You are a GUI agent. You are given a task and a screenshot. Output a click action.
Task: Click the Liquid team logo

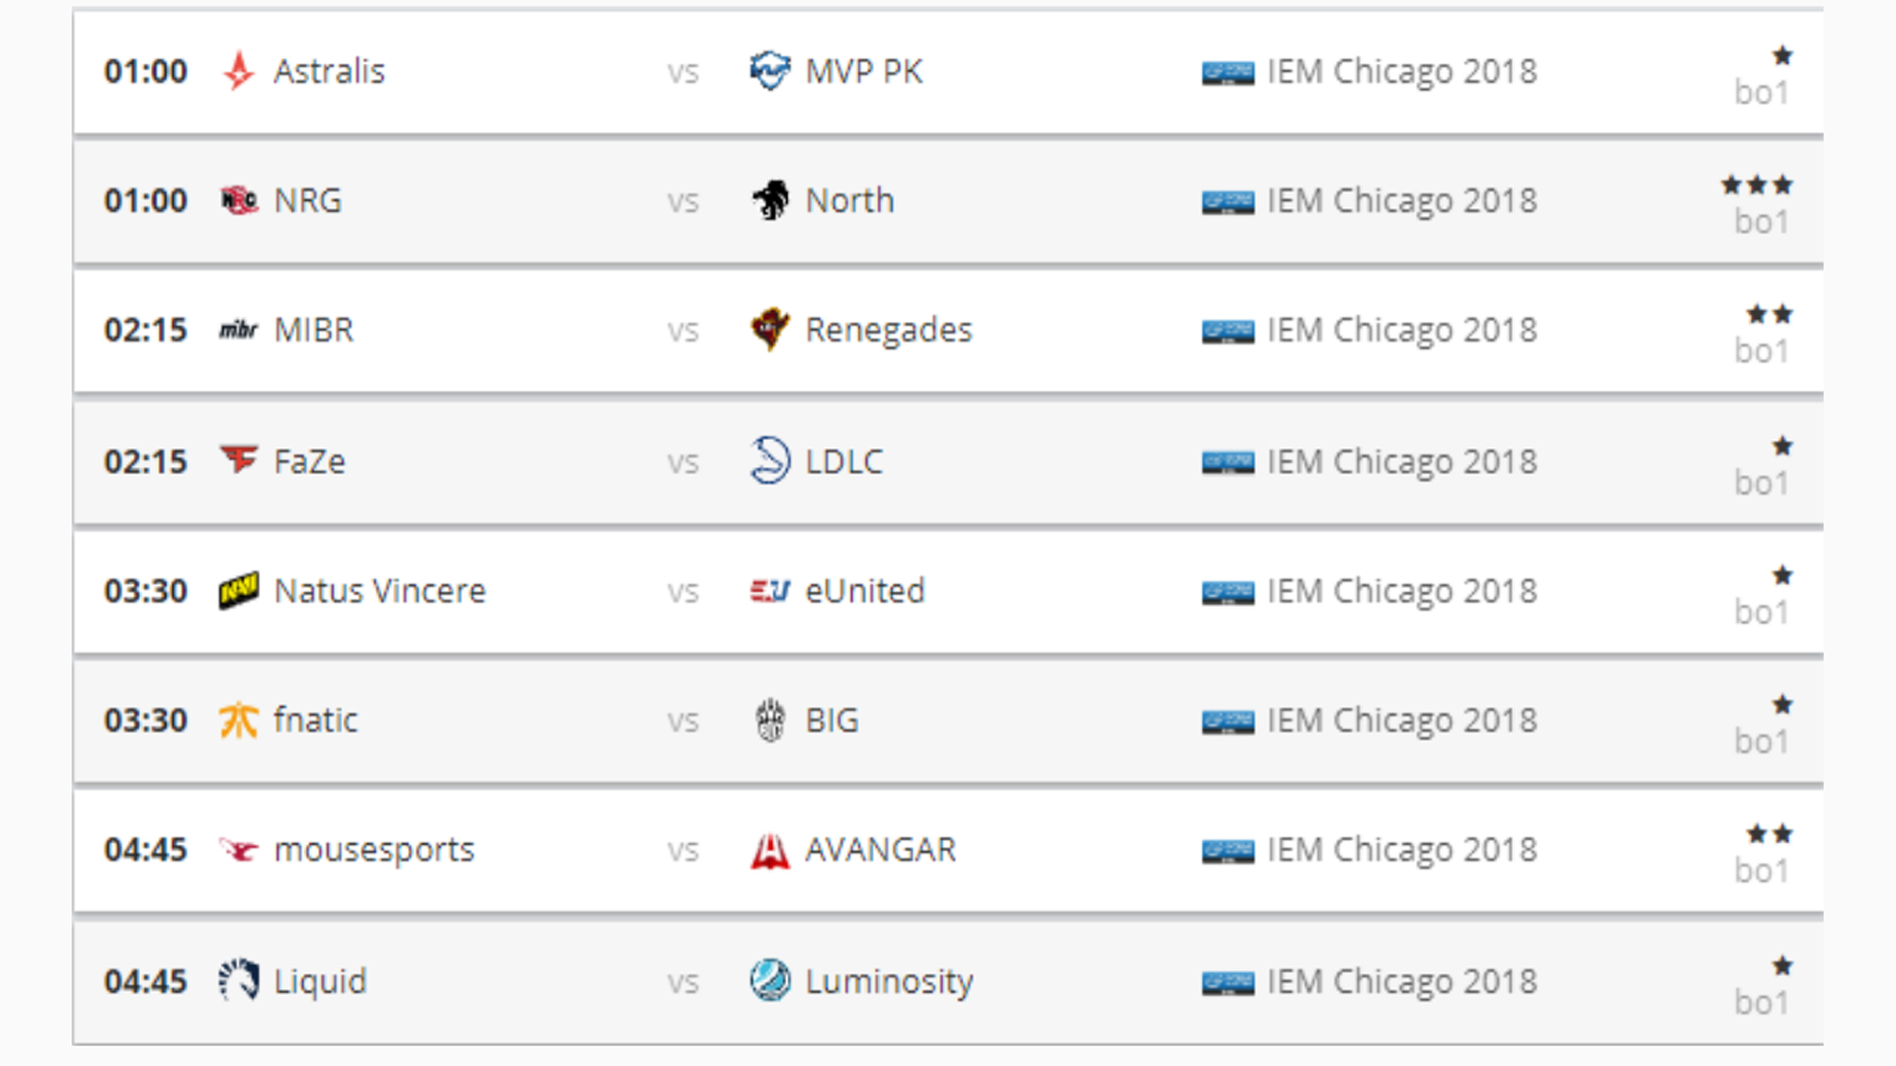click(x=239, y=981)
